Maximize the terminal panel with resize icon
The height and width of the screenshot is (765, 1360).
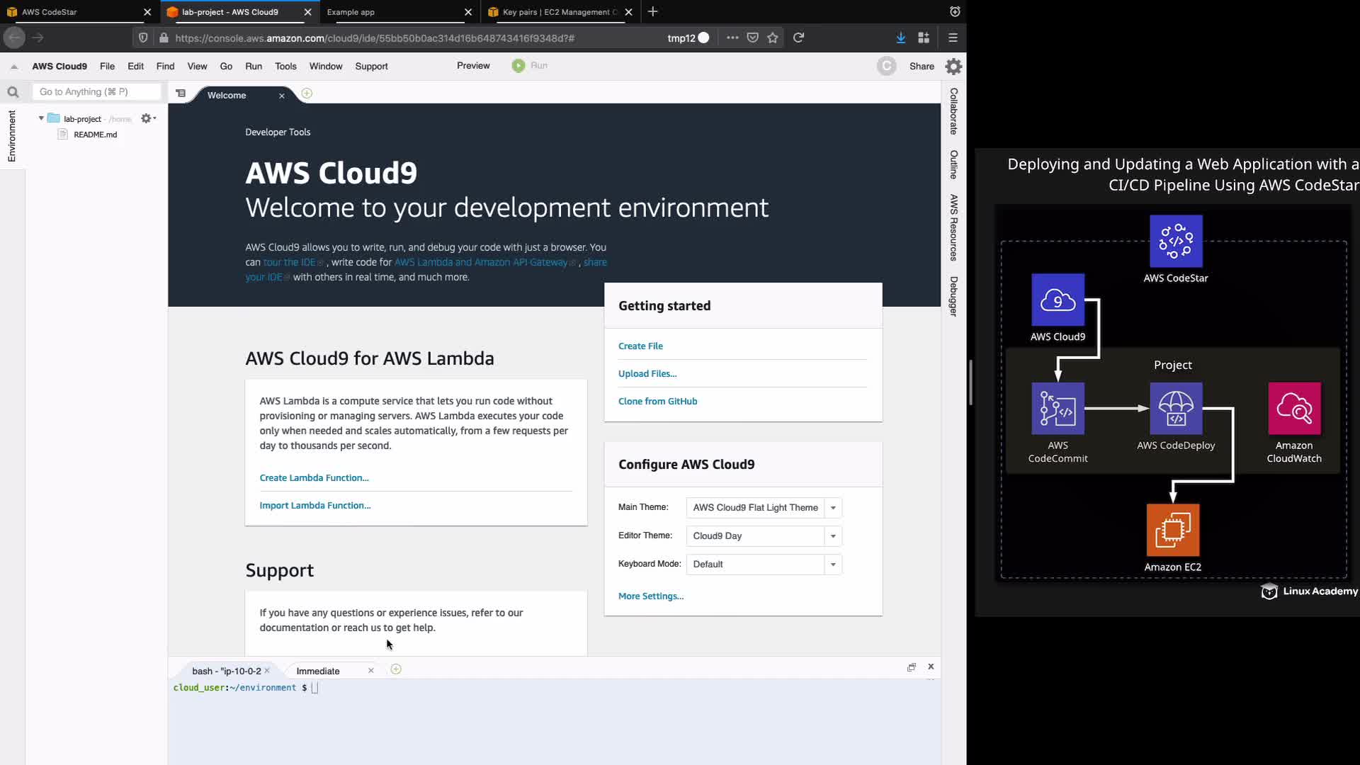click(x=912, y=667)
